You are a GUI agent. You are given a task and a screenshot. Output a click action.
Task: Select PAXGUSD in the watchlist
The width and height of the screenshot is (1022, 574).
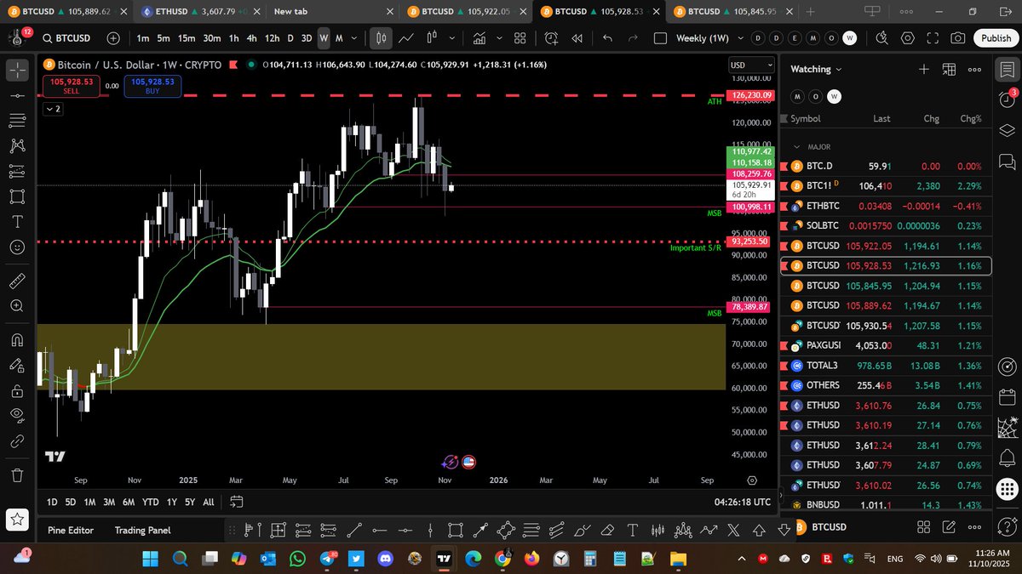(x=886, y=345)
